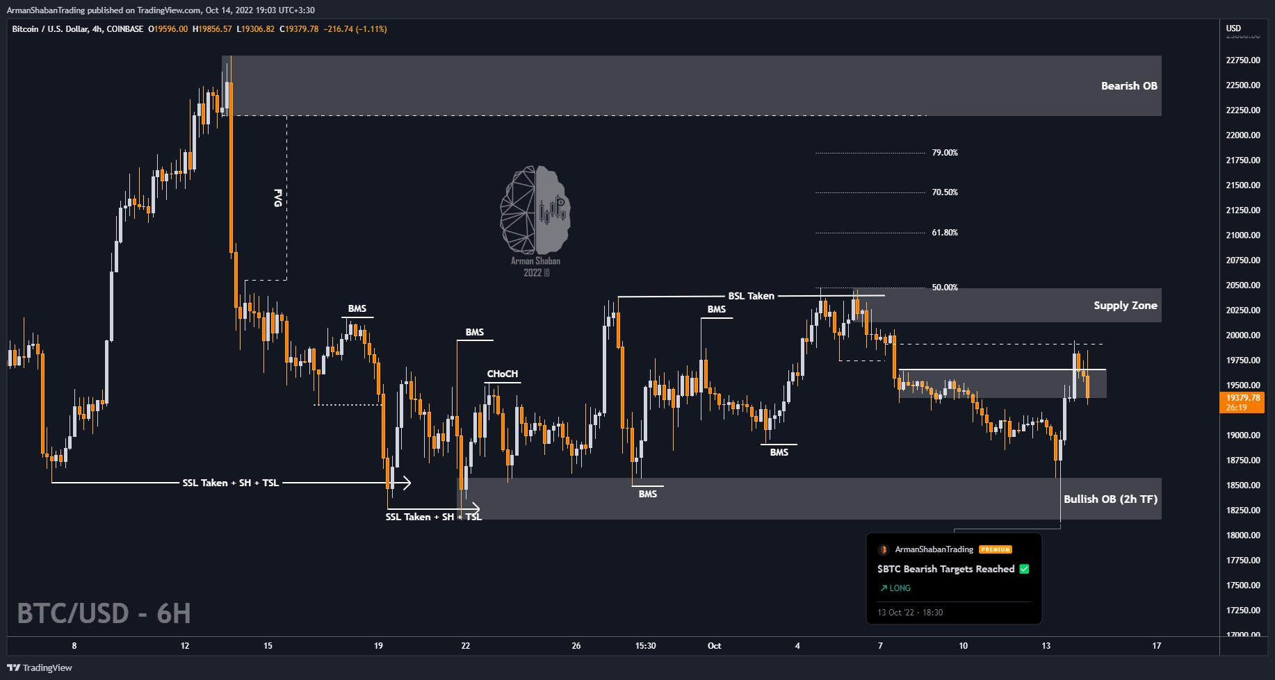Click the 18500.00 price axis value
1275x680 pixels.
[x=1243, y=486]
